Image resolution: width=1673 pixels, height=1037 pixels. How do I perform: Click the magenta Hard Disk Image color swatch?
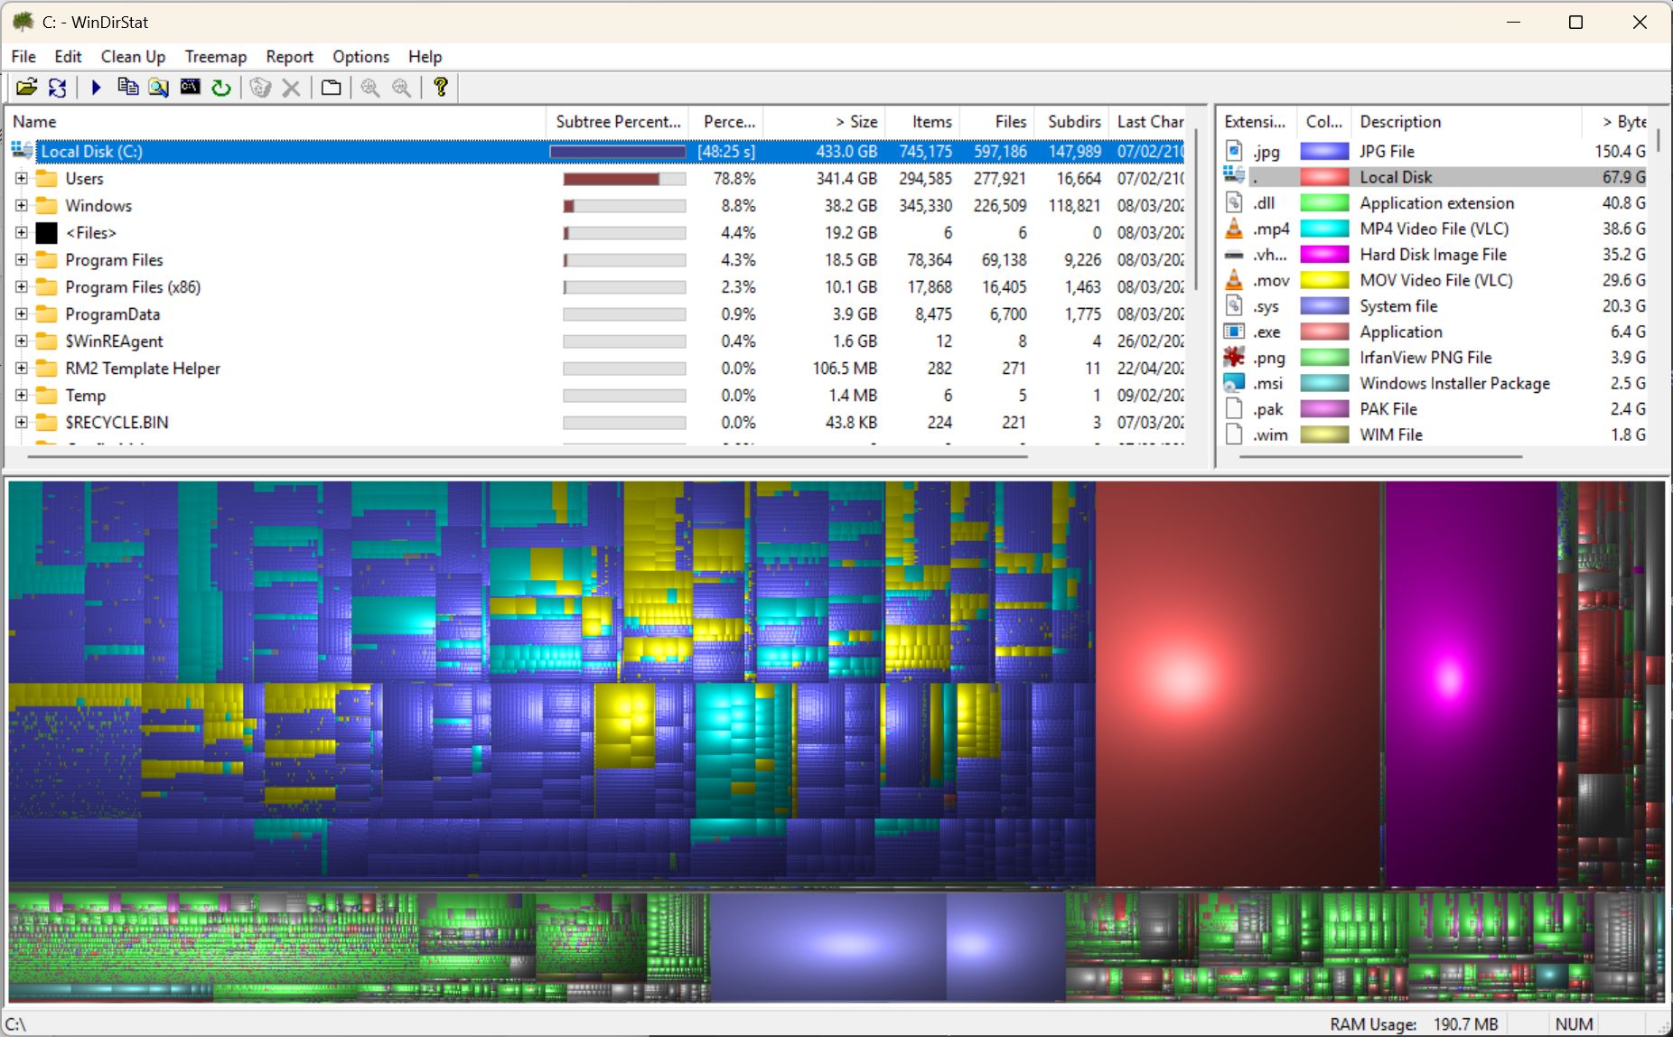pos(1323,255)
